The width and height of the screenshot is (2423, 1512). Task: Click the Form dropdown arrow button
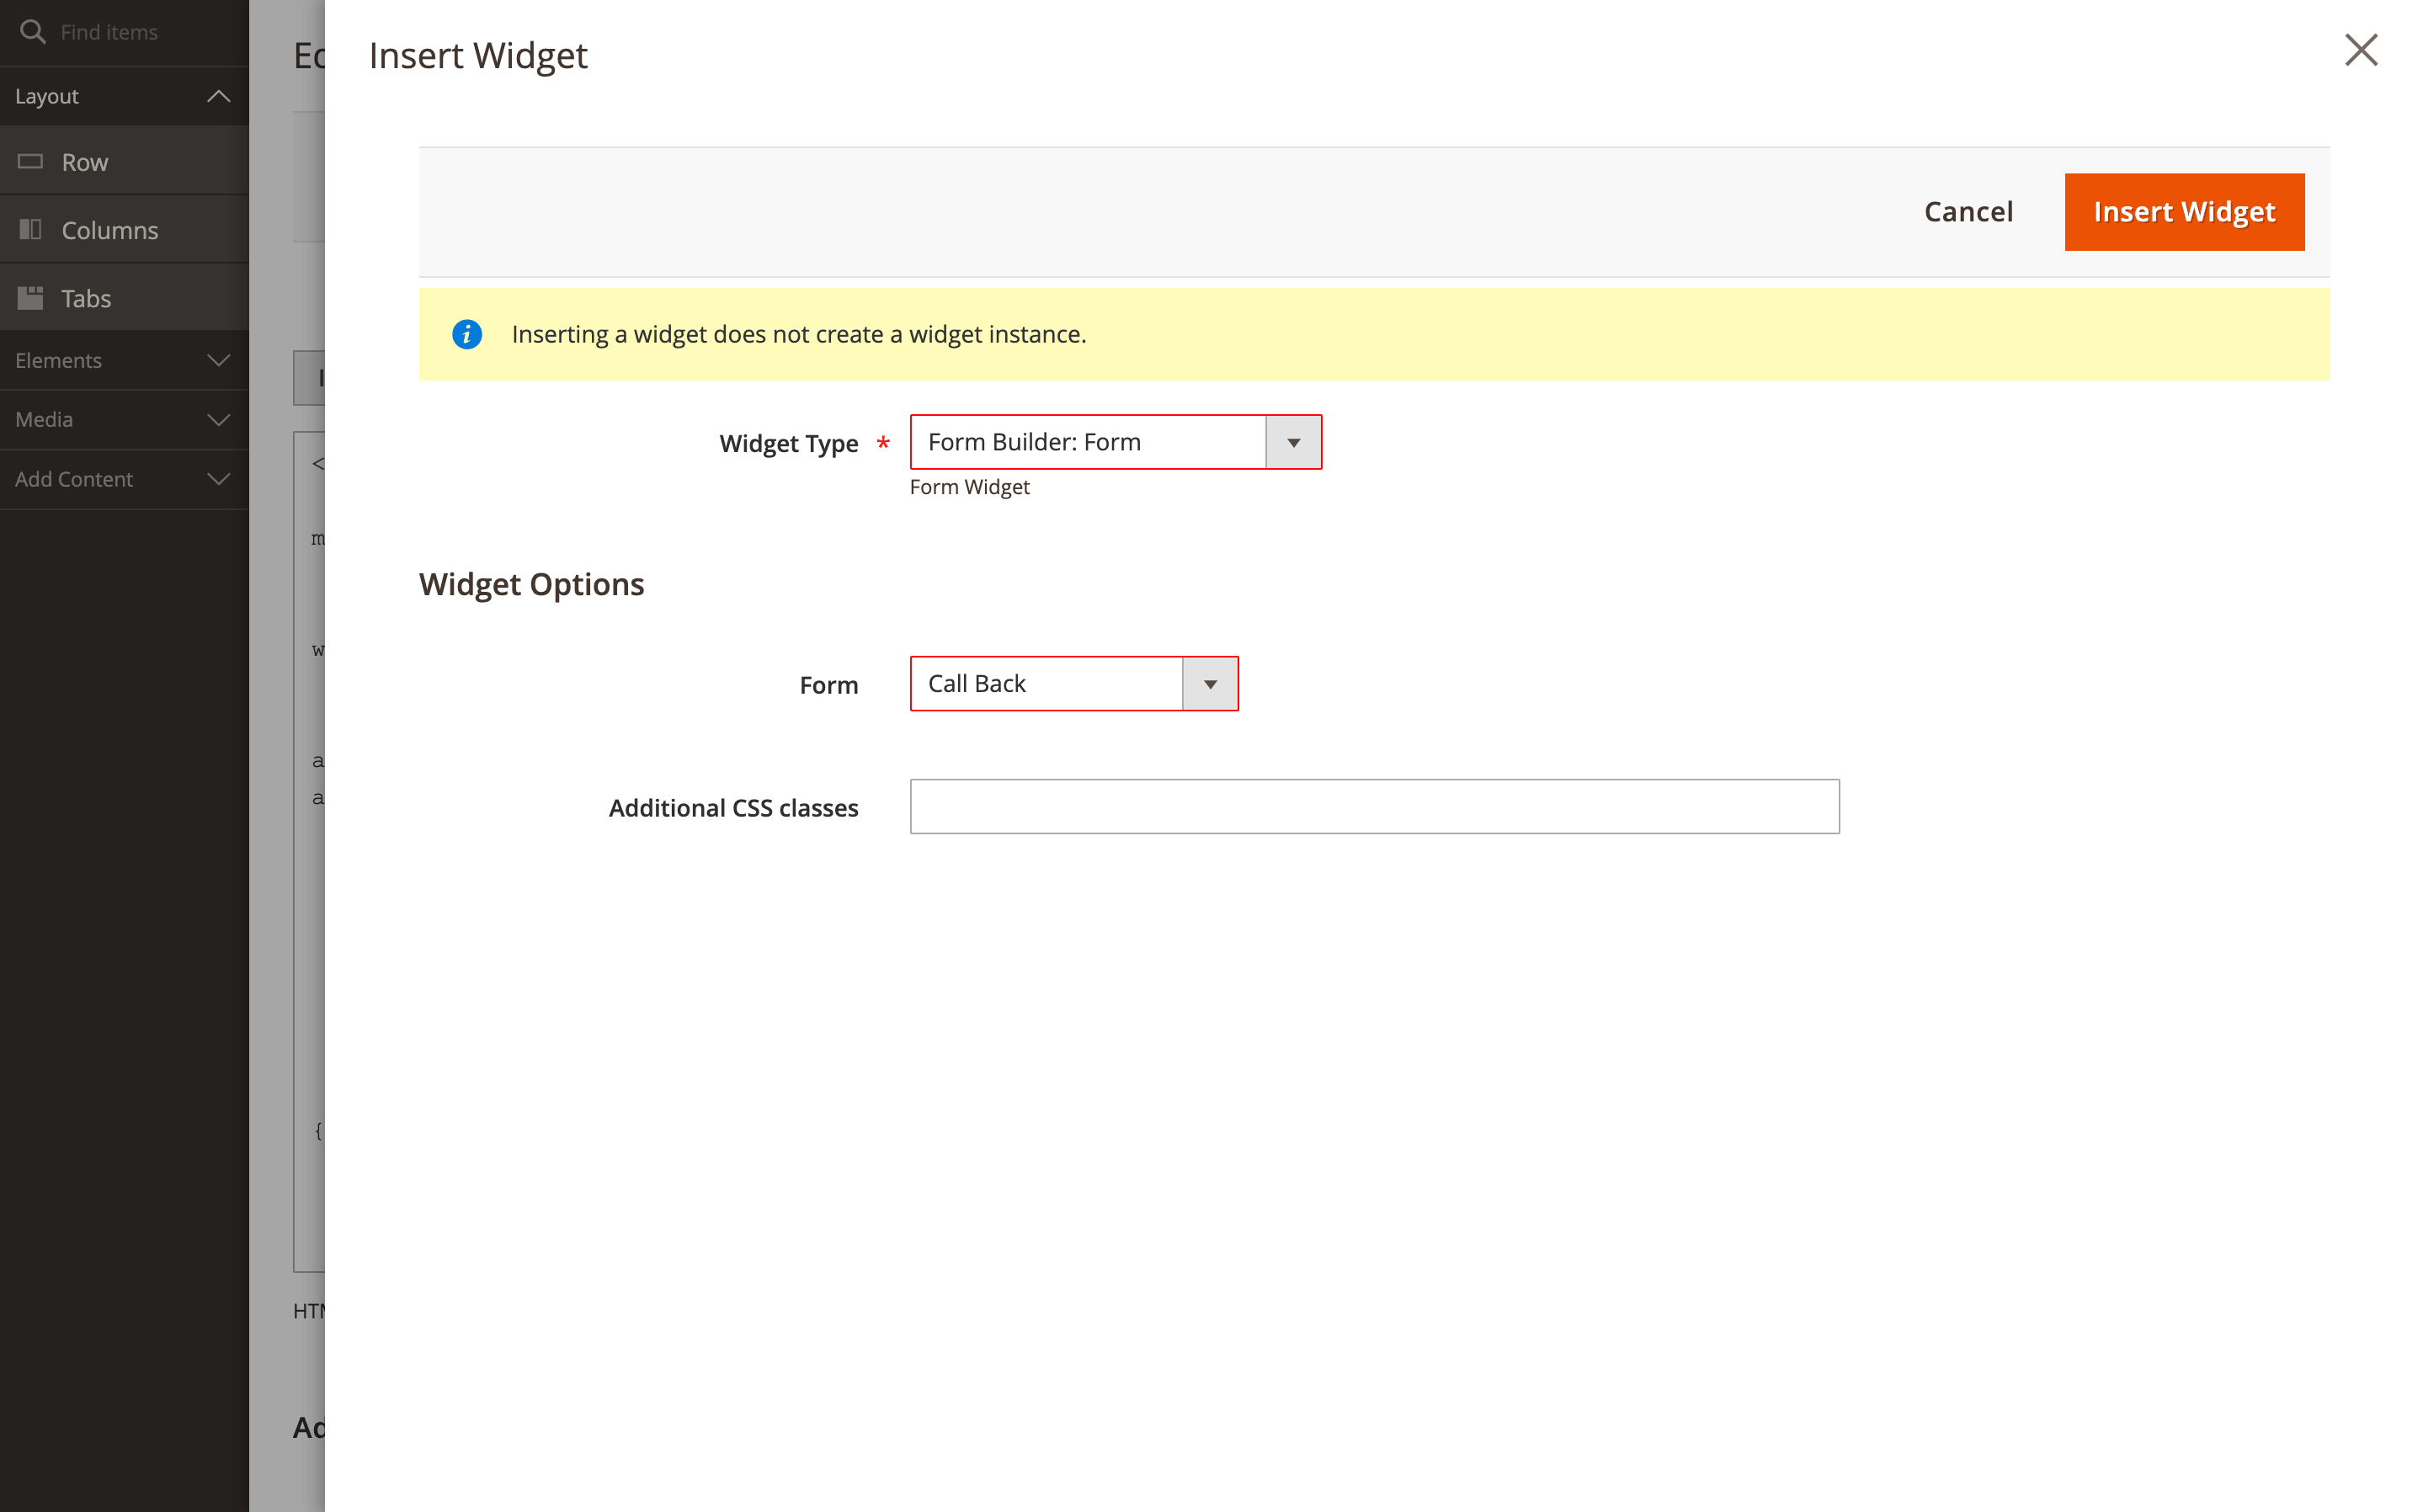(1210, 684)
